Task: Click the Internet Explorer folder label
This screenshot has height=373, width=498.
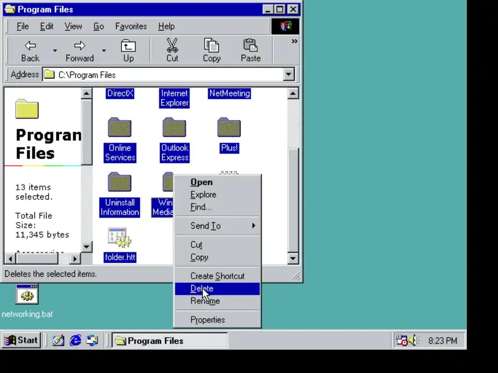Action: pos(175,98)
